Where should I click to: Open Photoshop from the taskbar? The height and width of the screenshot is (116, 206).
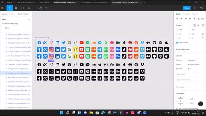pyautogui.click(x=115, y=113)
